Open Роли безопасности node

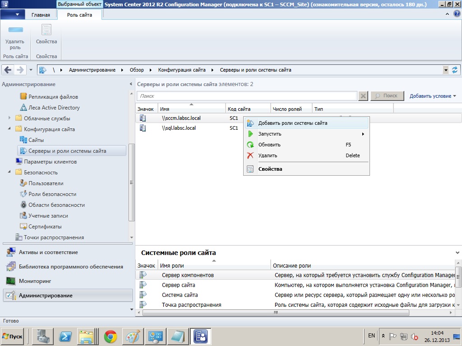pos(52,194)
